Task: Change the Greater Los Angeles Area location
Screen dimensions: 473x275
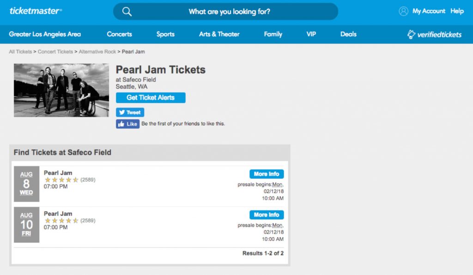Action: pos(45,34)
